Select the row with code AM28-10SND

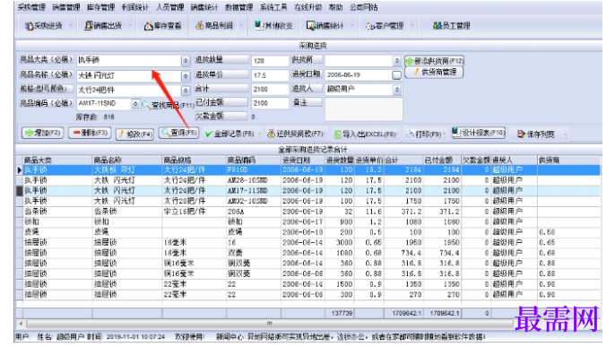[307, 180]
